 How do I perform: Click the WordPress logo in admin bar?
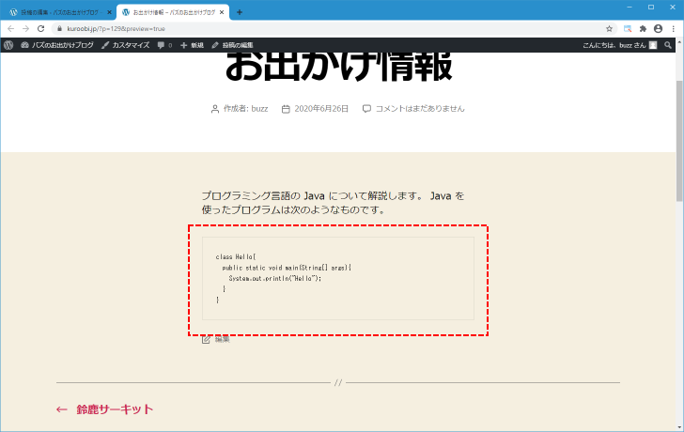pyautogui.click(x=8, y=45)
